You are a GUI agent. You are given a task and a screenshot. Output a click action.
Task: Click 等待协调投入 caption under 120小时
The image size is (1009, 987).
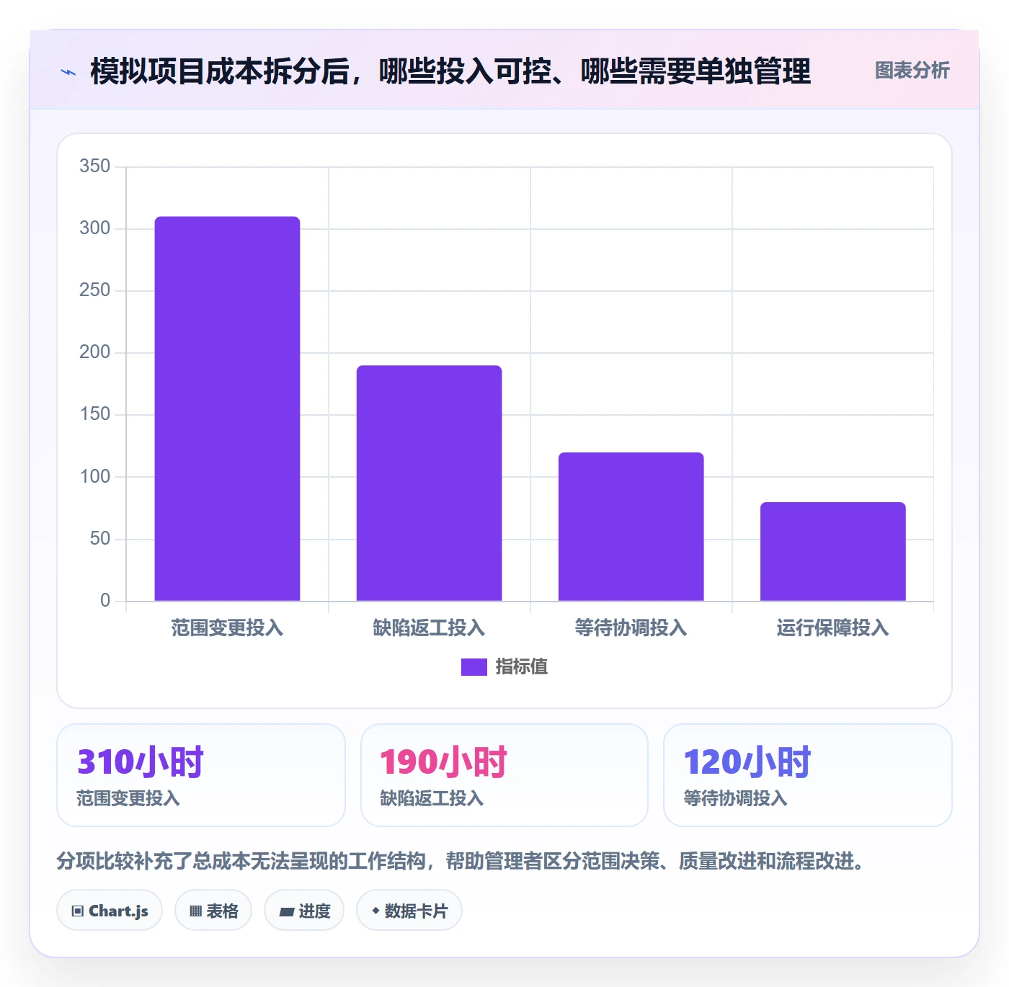(x=735, y=798)
